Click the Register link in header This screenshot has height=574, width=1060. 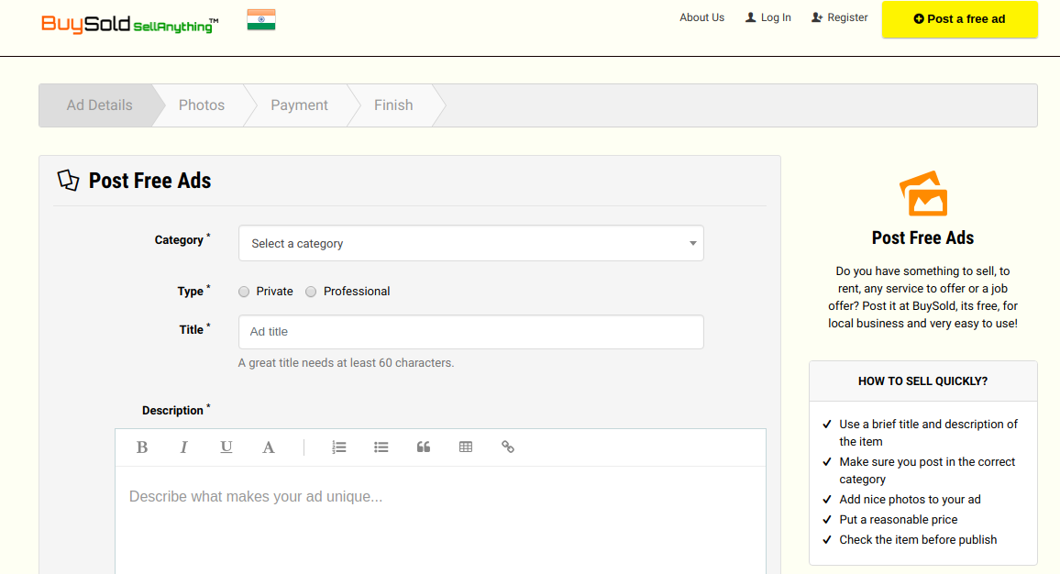(x=840, y=17)
